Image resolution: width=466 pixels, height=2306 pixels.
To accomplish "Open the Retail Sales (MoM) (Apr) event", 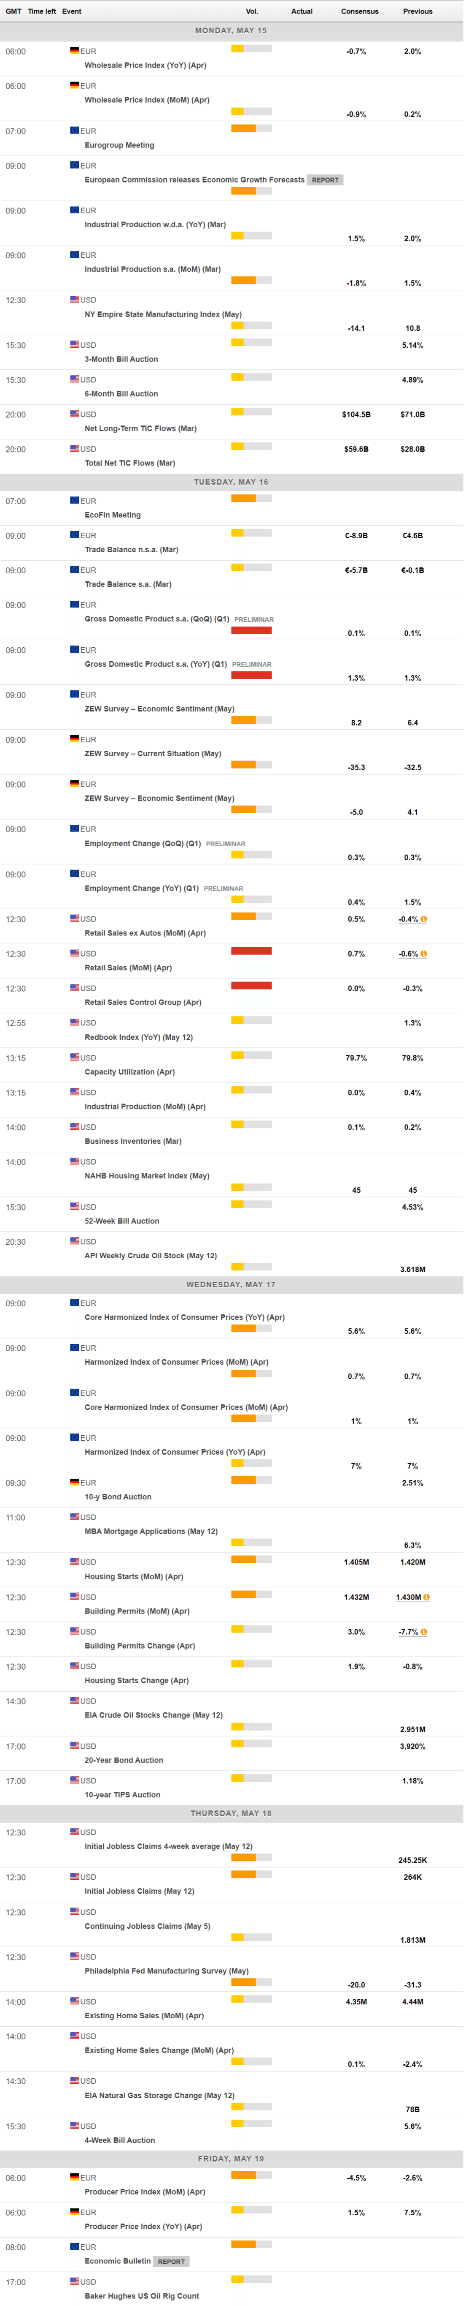I will [x=129, y=968].
